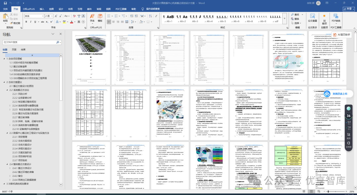
Task: Go to heading '1.2 搬迁设备清单' in navigation
Action: coord(18,66)
